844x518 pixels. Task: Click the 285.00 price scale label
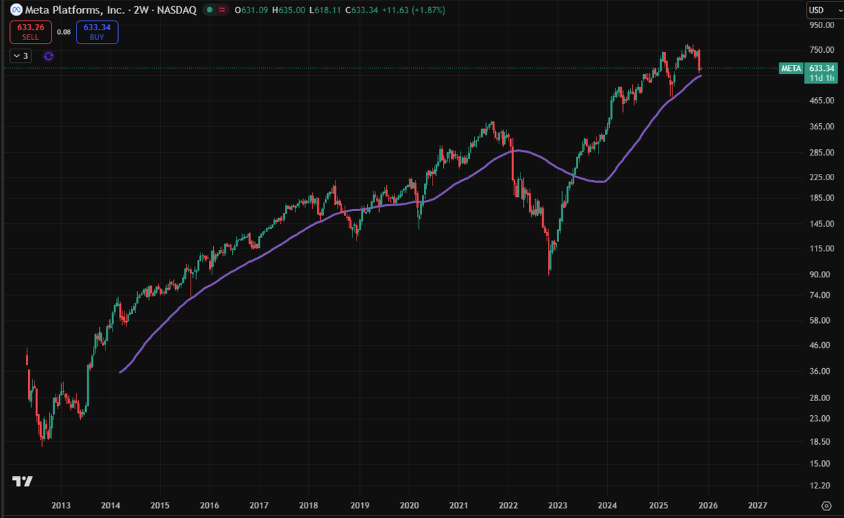coord(821,153)
